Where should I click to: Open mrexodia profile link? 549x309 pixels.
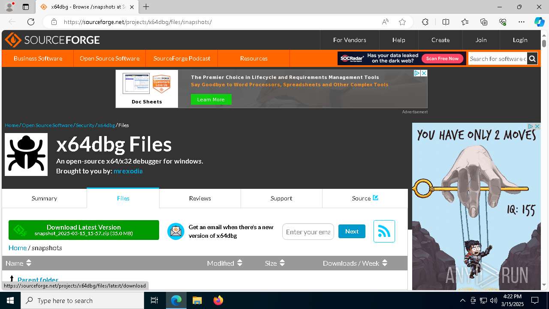tap(128, 171)
